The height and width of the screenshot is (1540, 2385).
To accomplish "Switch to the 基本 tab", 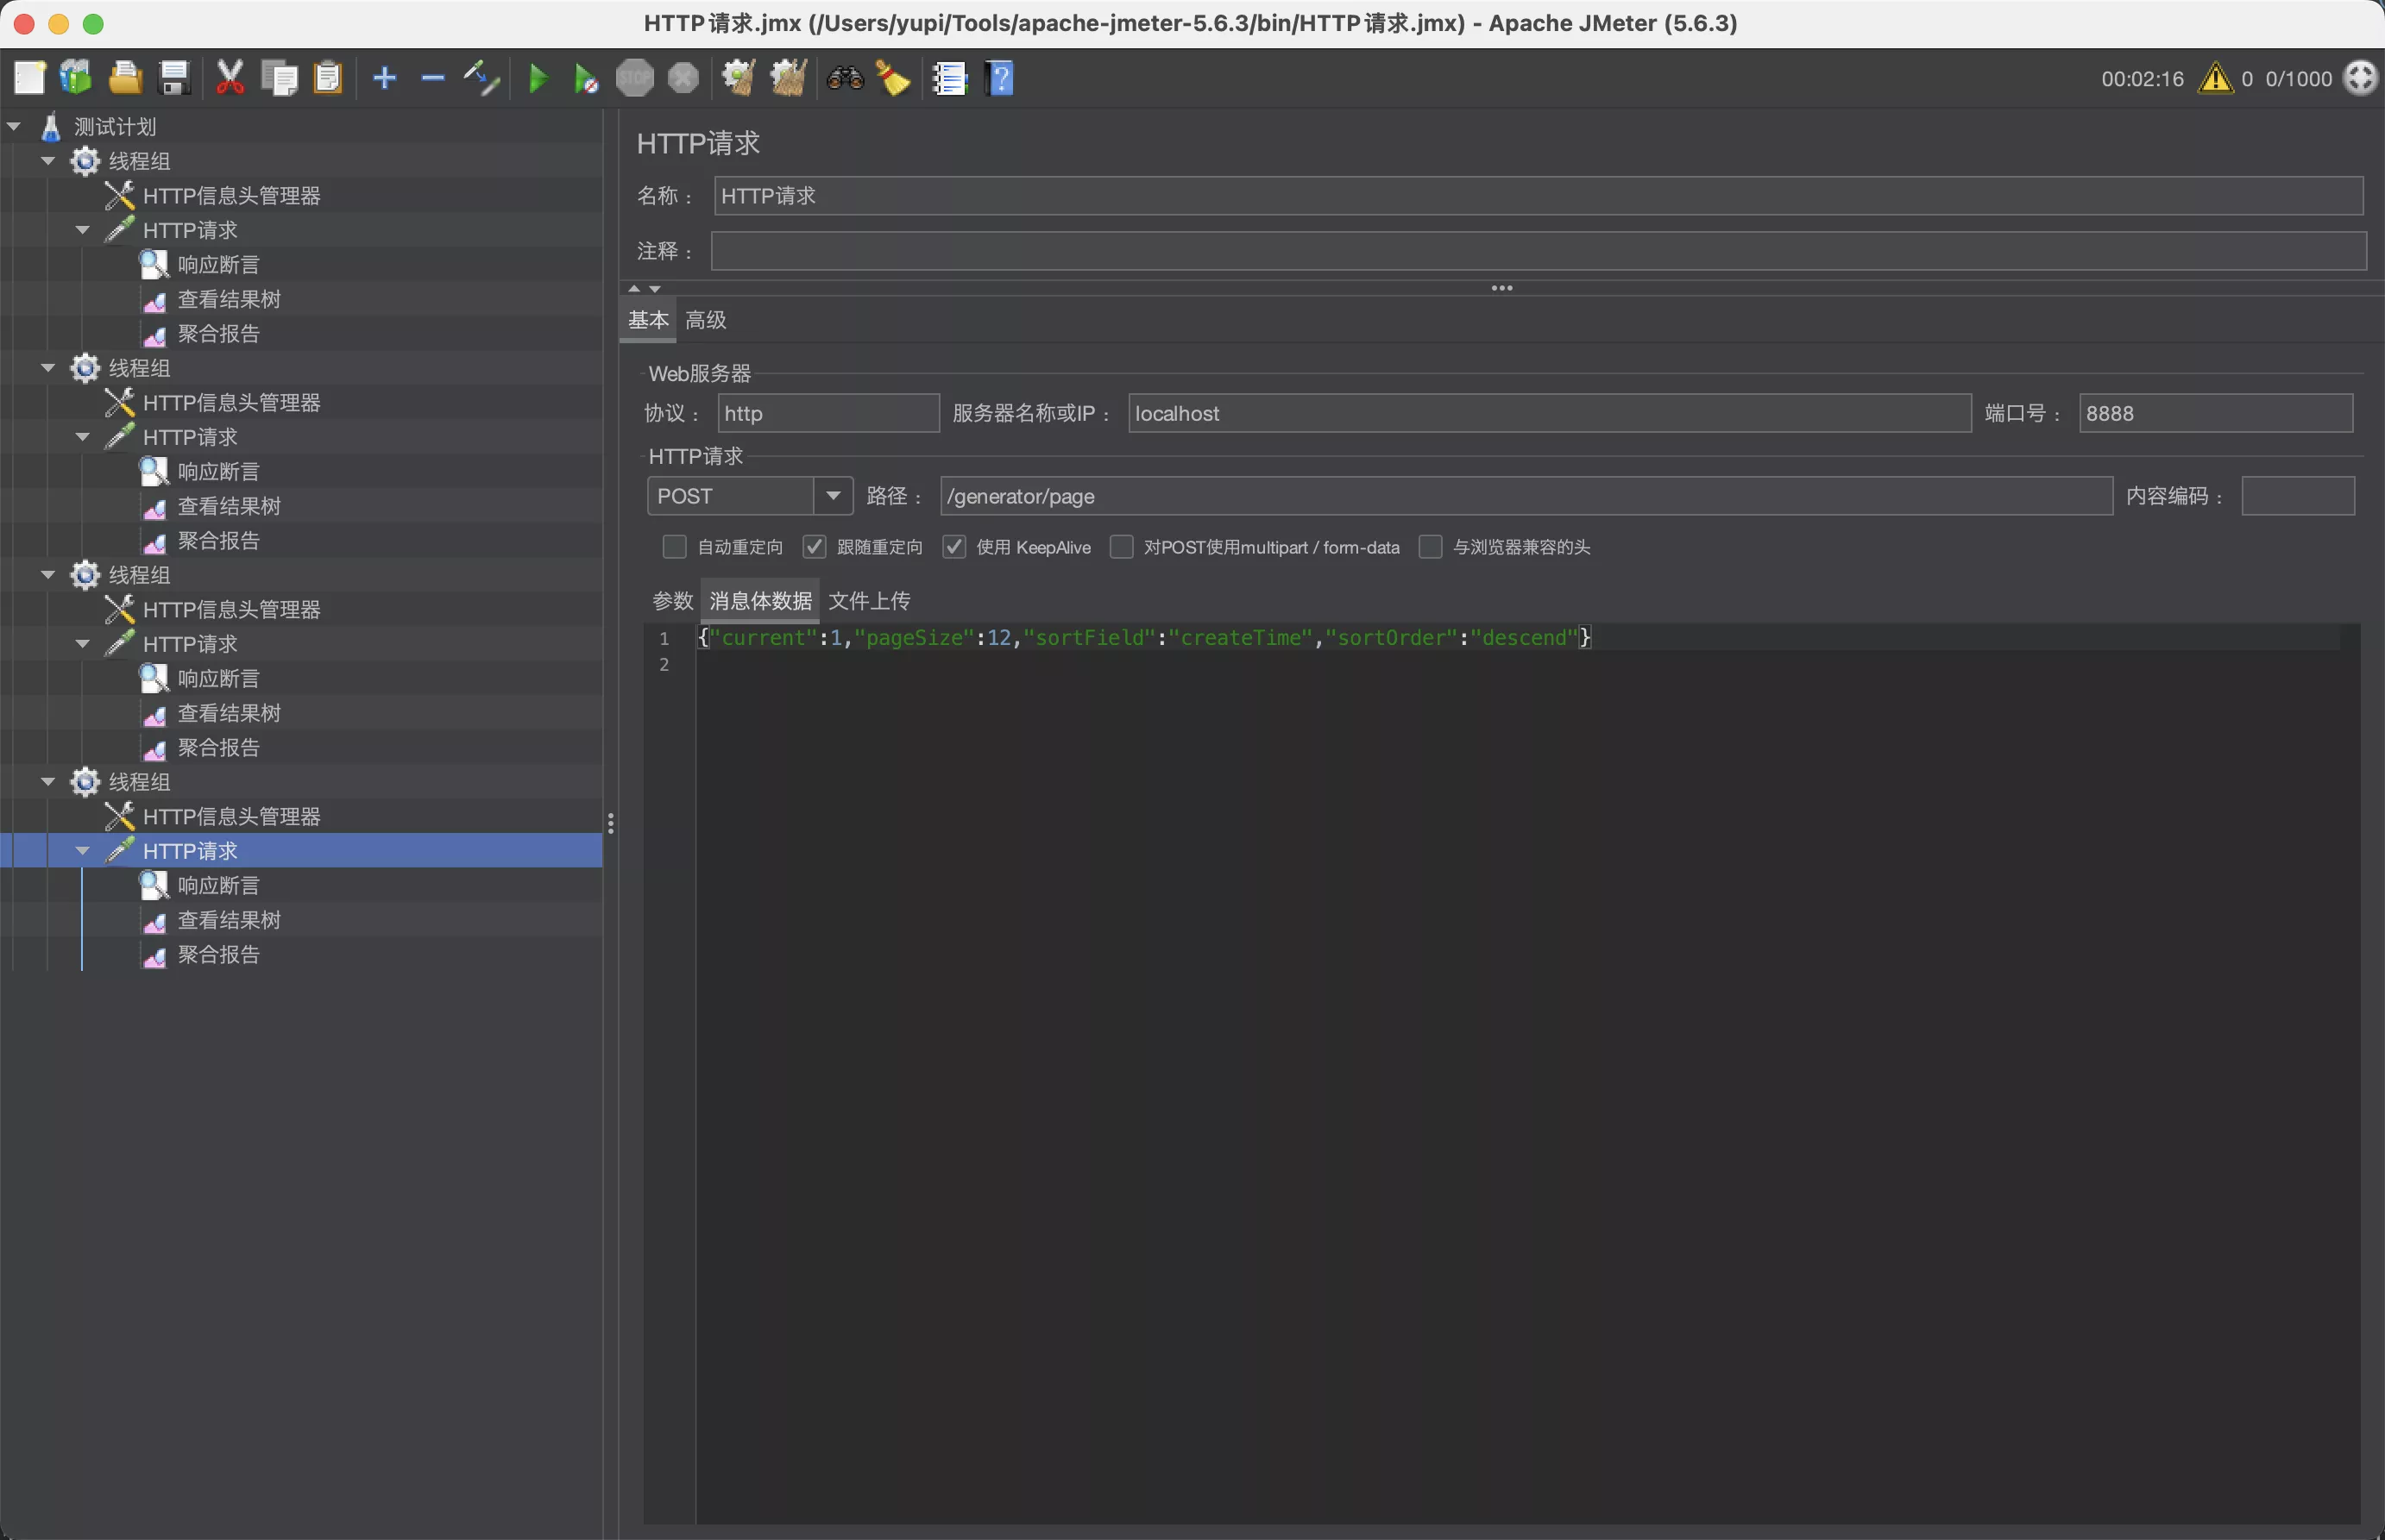I will pyautogui.click(x=648, y=320).
